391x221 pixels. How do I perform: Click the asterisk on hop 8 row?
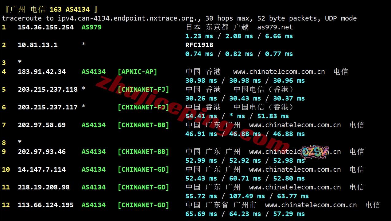pos(20,142)
